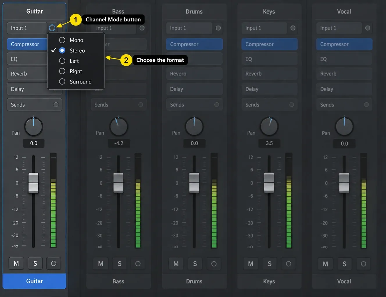This screenshot has width=386, height=297.
Task: Solo the Keys channel
Action: (269, 264)
